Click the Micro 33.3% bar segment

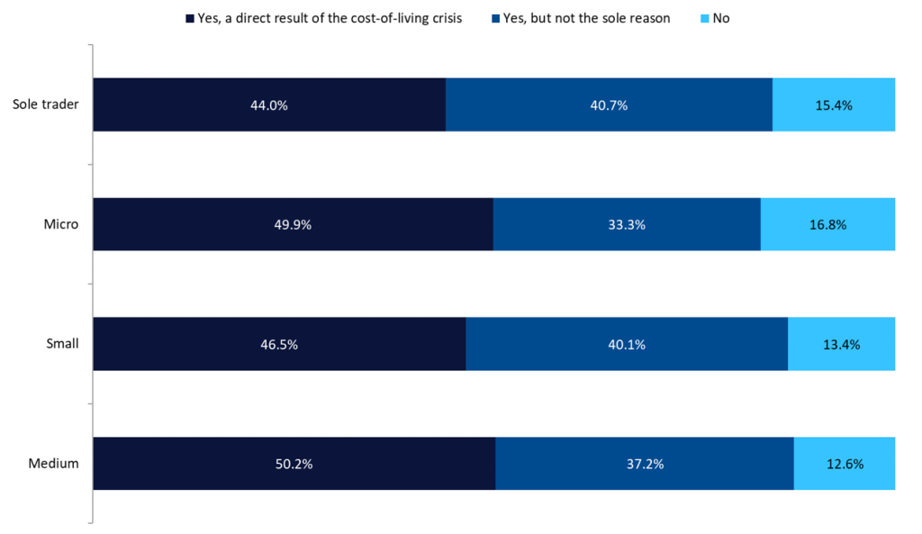tap(627, 224)
